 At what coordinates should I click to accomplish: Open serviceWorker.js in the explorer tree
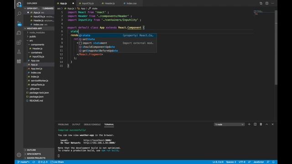(x=39, y=81)
